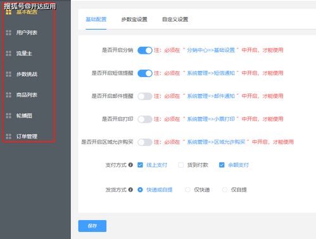Turn off the 是否开启短信提醒 switch
This screenshot has height=239, width=316.
coord(145,73)
